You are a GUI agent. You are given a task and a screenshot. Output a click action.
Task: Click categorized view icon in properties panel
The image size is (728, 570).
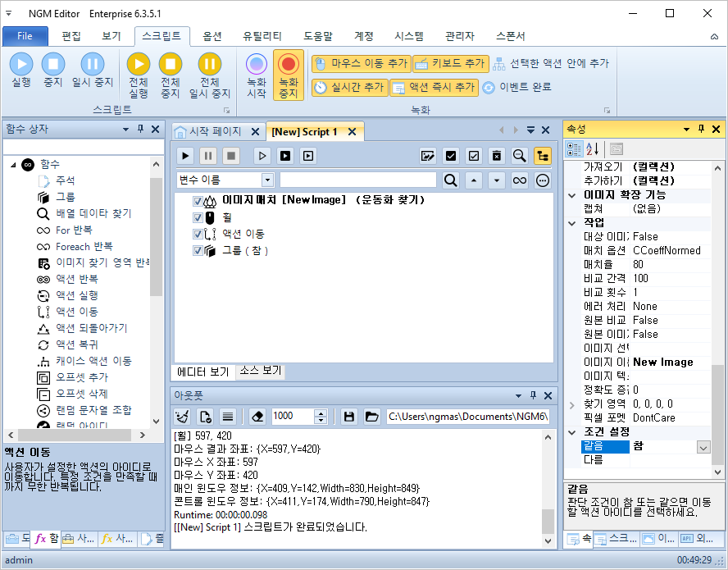point(574,149)
